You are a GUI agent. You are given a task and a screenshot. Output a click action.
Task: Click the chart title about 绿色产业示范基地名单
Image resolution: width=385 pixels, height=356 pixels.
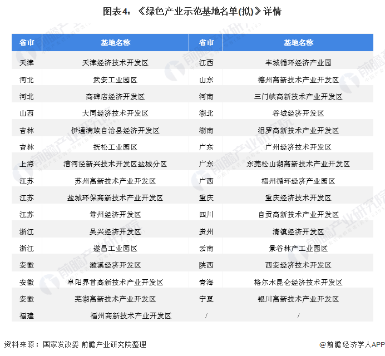192,11
